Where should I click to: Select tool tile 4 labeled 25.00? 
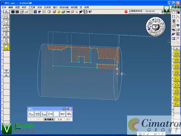pos(6,35)
